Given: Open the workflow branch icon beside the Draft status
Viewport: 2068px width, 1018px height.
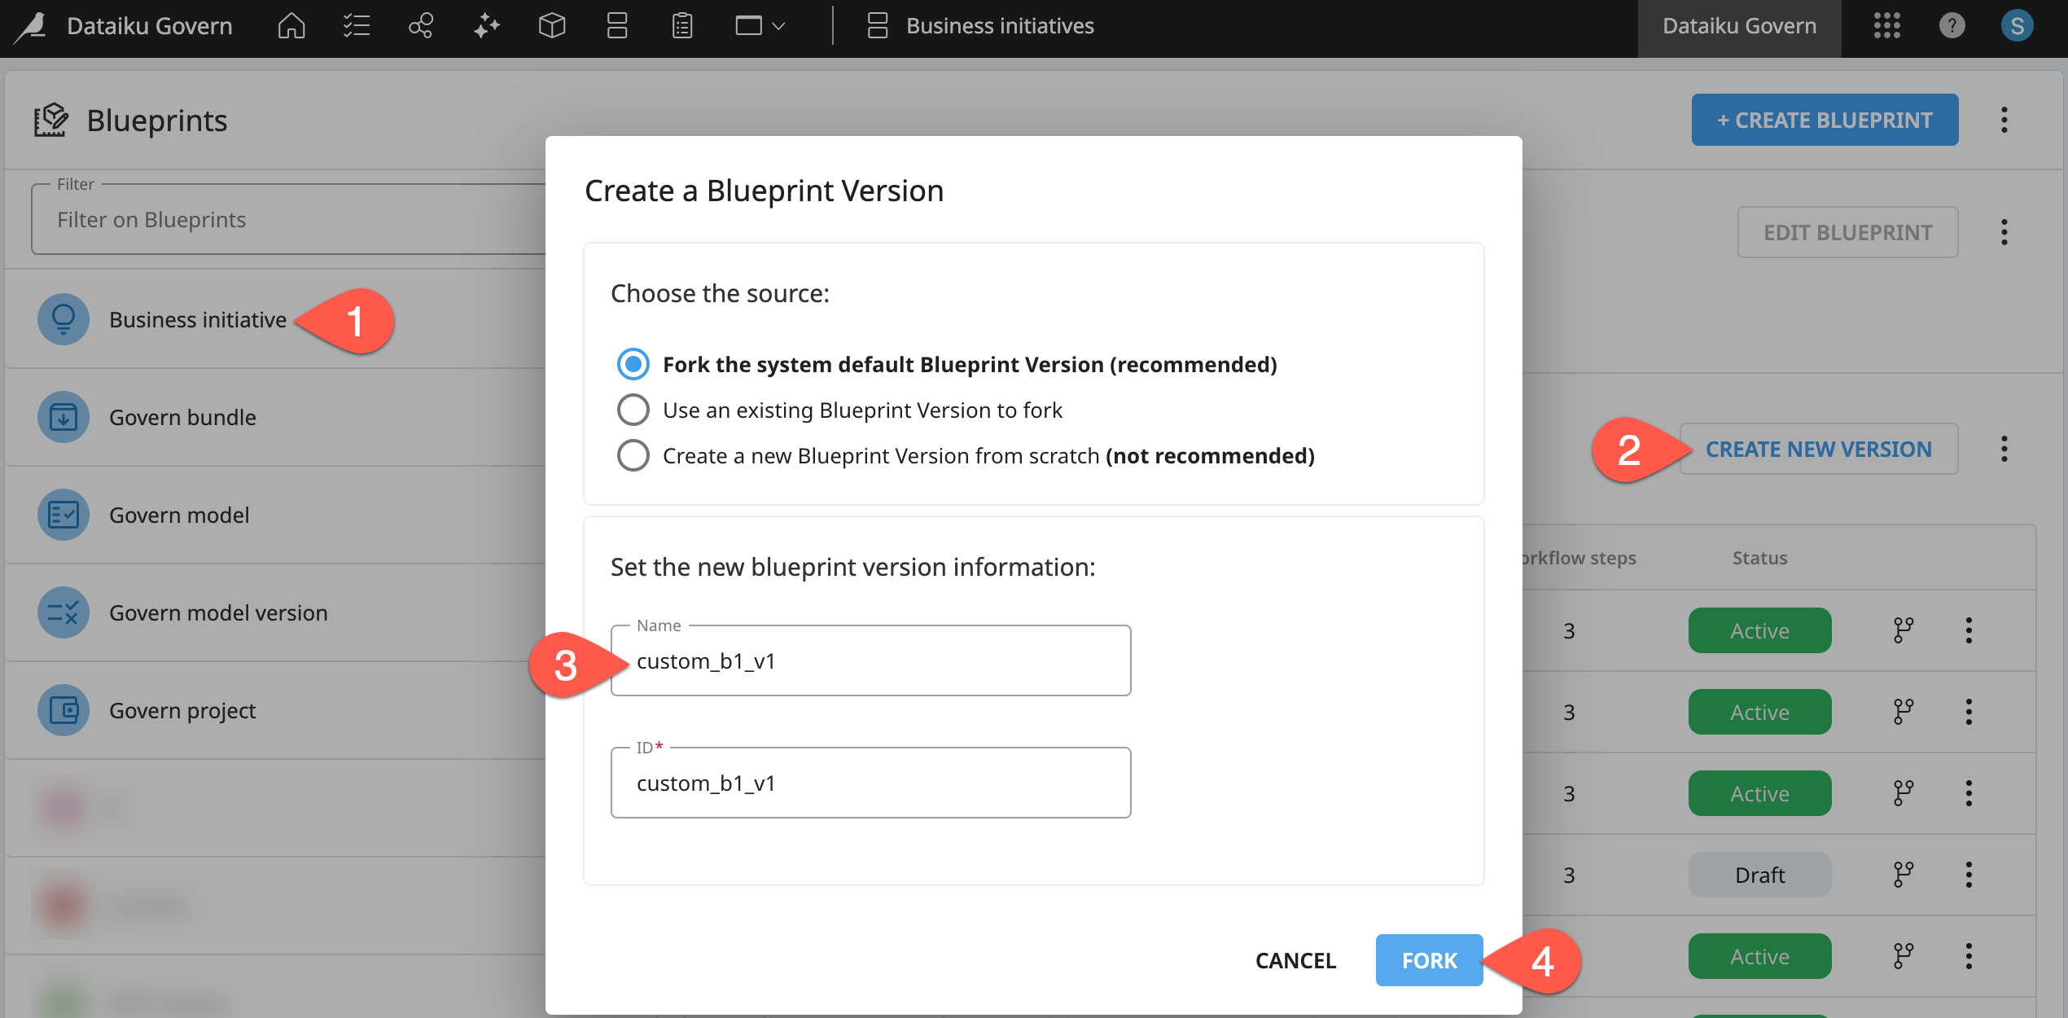Looking at the screenshot, I should click(x=1904, y=874).
